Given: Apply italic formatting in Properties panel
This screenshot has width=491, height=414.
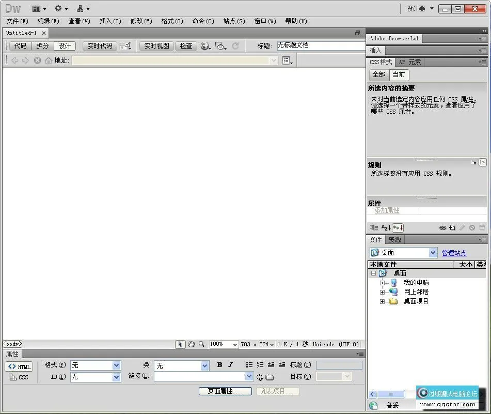Looking at the screenshot, I should tap(230, 364).
